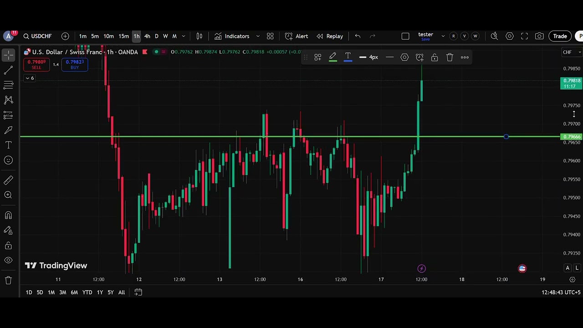Click the W circular button
Viewport: 583px width, 328px height.
(476, 36)
